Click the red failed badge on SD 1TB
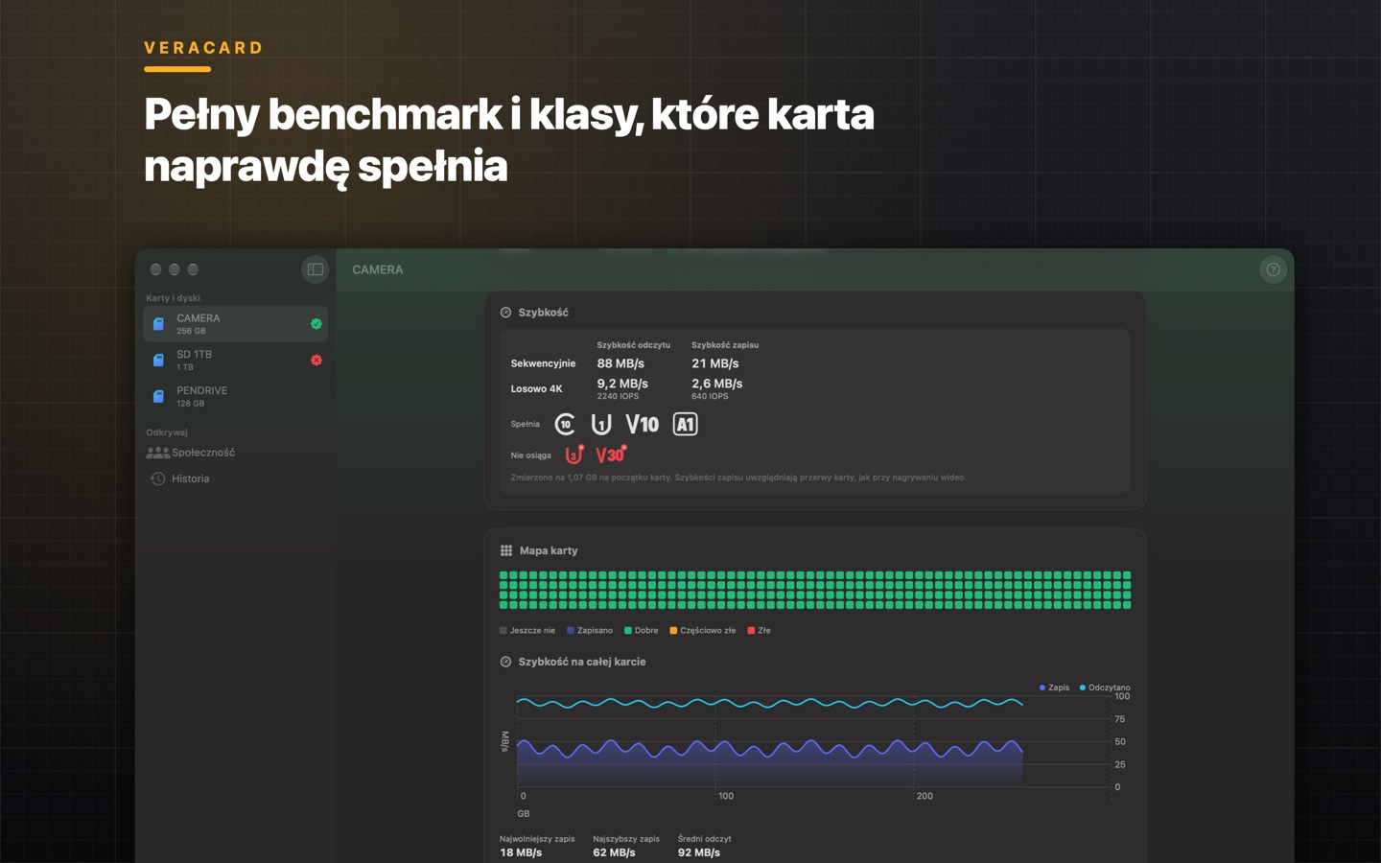Screen dimensions: 1381x863 pyautogui.click(x=316, y=361)
